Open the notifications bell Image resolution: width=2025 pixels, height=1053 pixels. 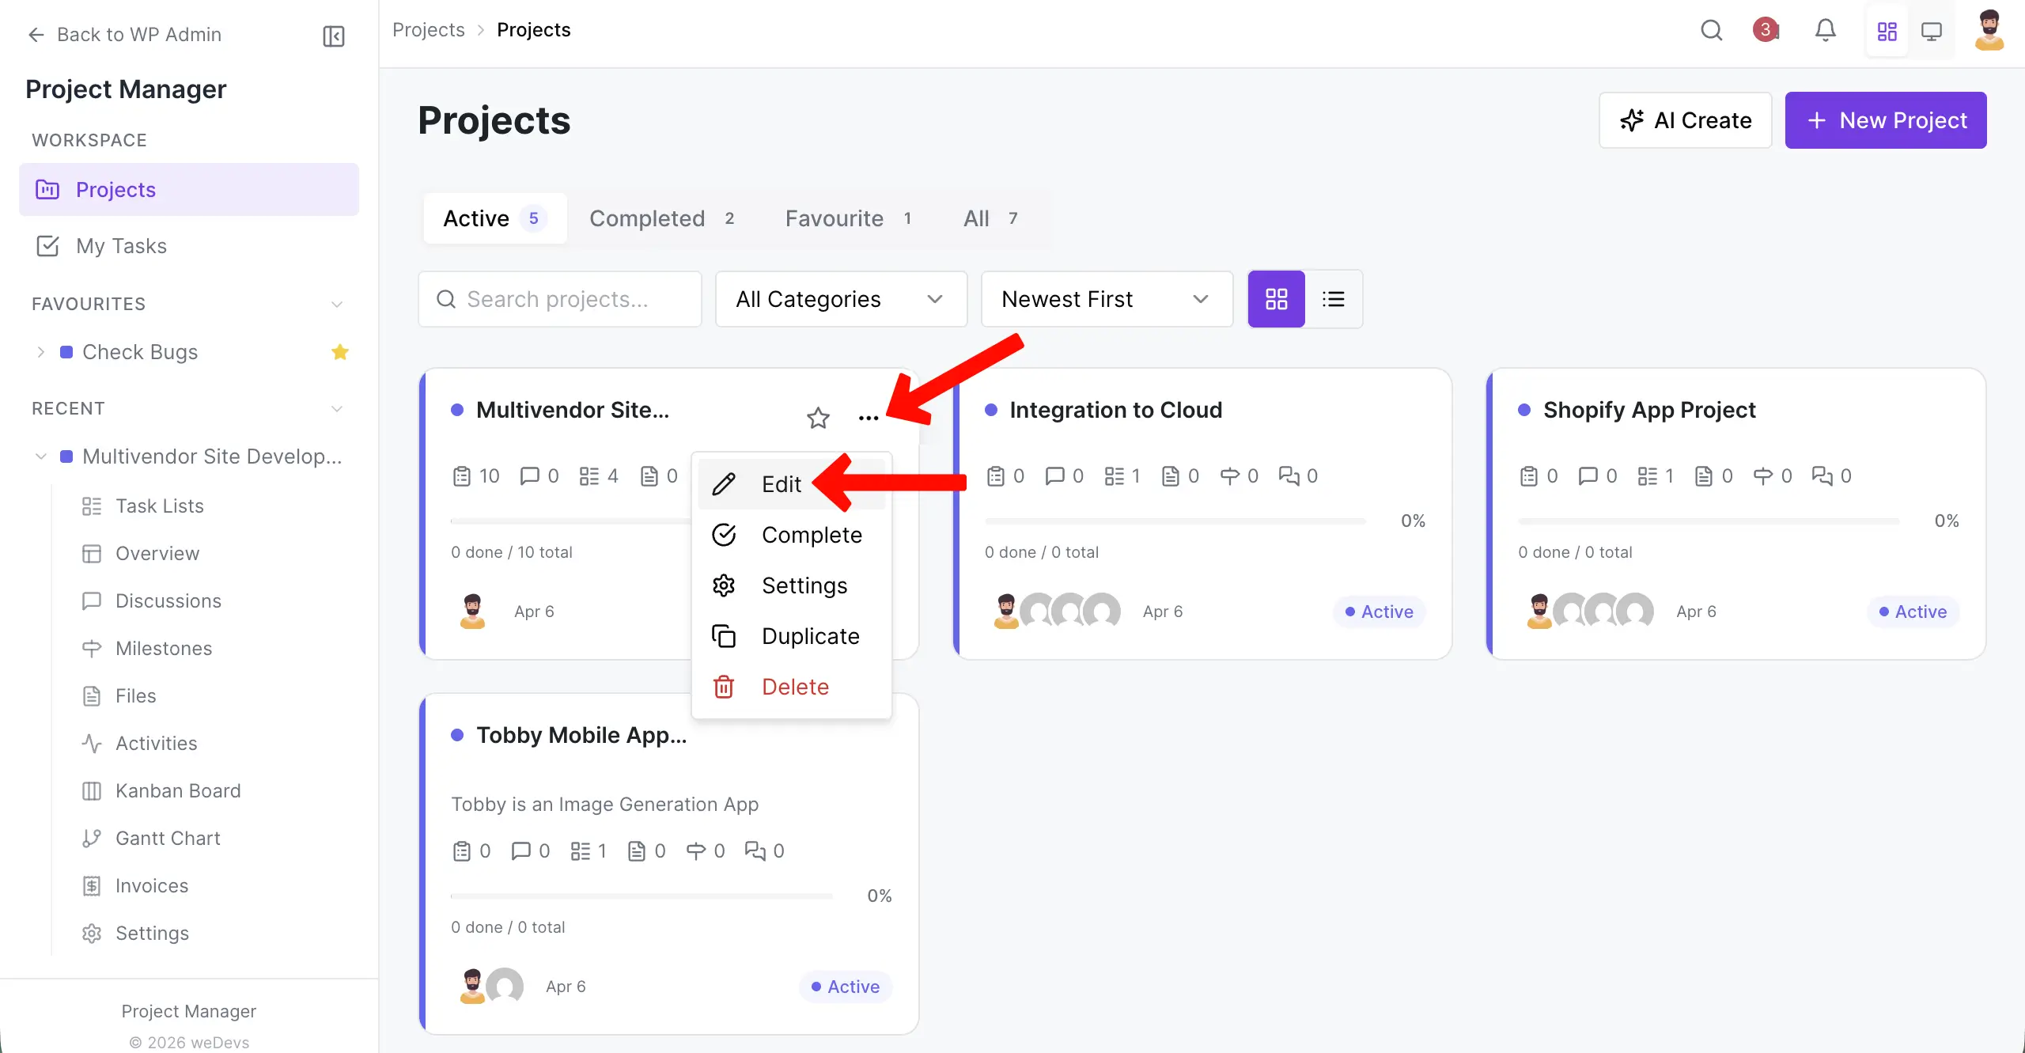click(x=1825, y=31)
